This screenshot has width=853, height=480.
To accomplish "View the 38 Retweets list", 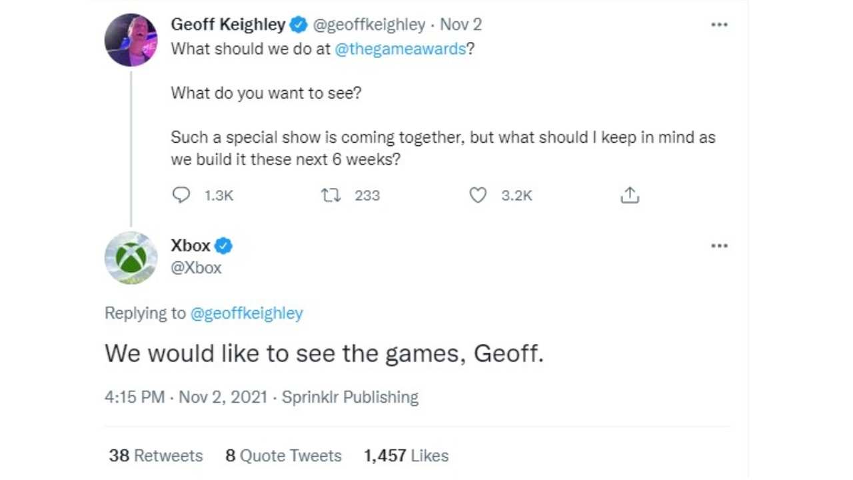I will pos(156,455).
